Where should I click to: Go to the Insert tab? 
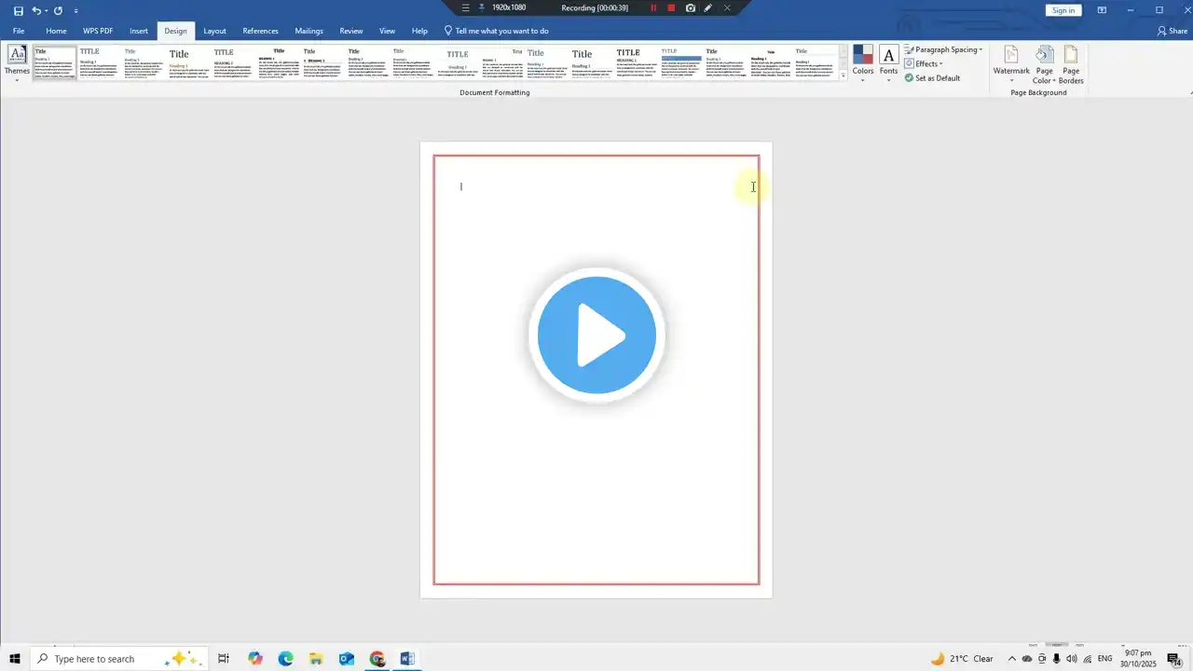point(139,31)
